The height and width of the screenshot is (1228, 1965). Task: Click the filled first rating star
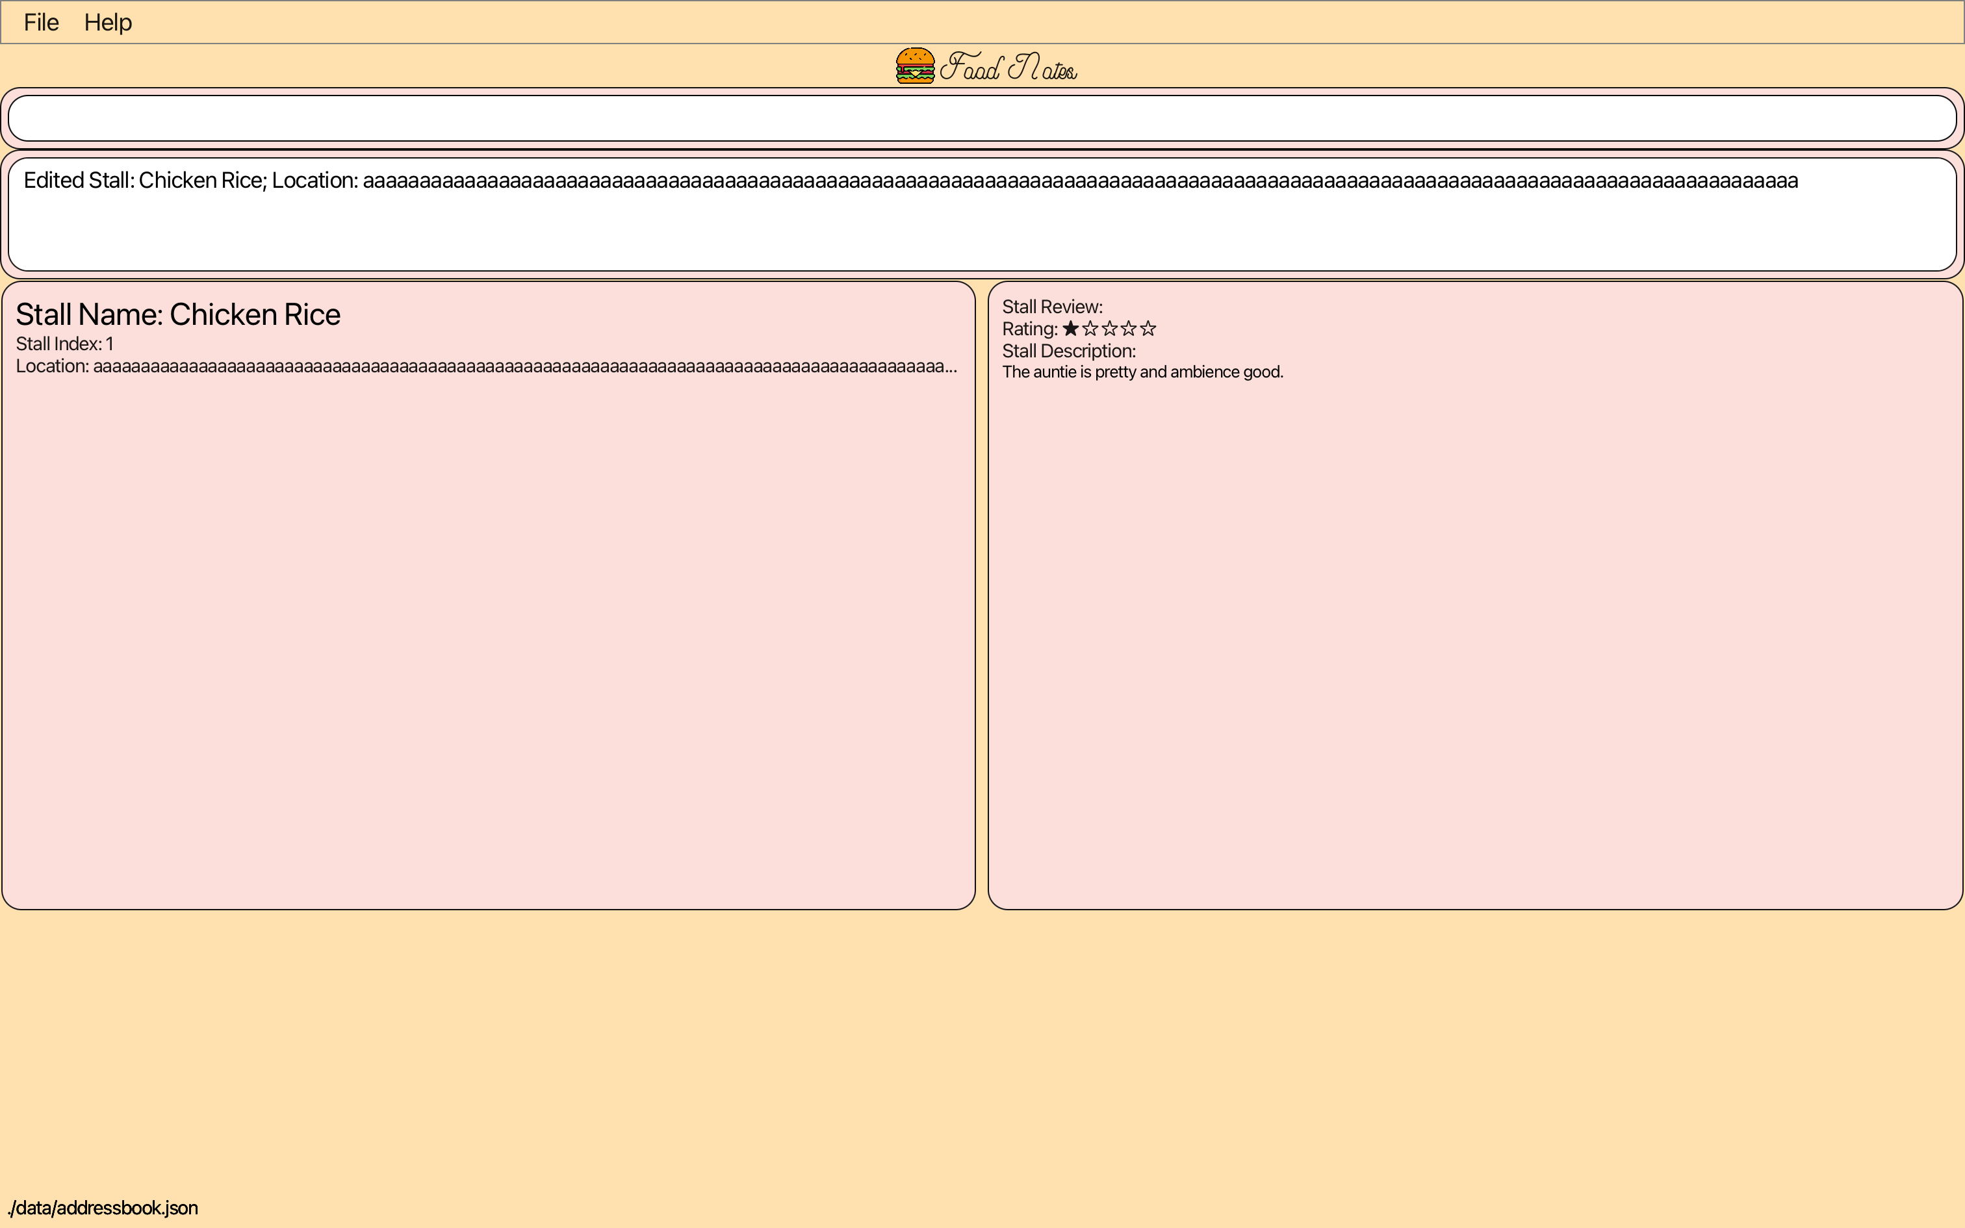(x=1070, y=329)
